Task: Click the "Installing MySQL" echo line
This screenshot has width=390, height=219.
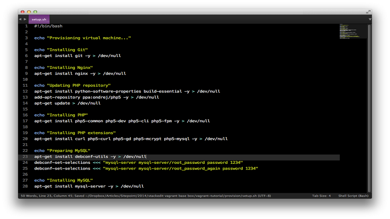Action: point(64,180)
